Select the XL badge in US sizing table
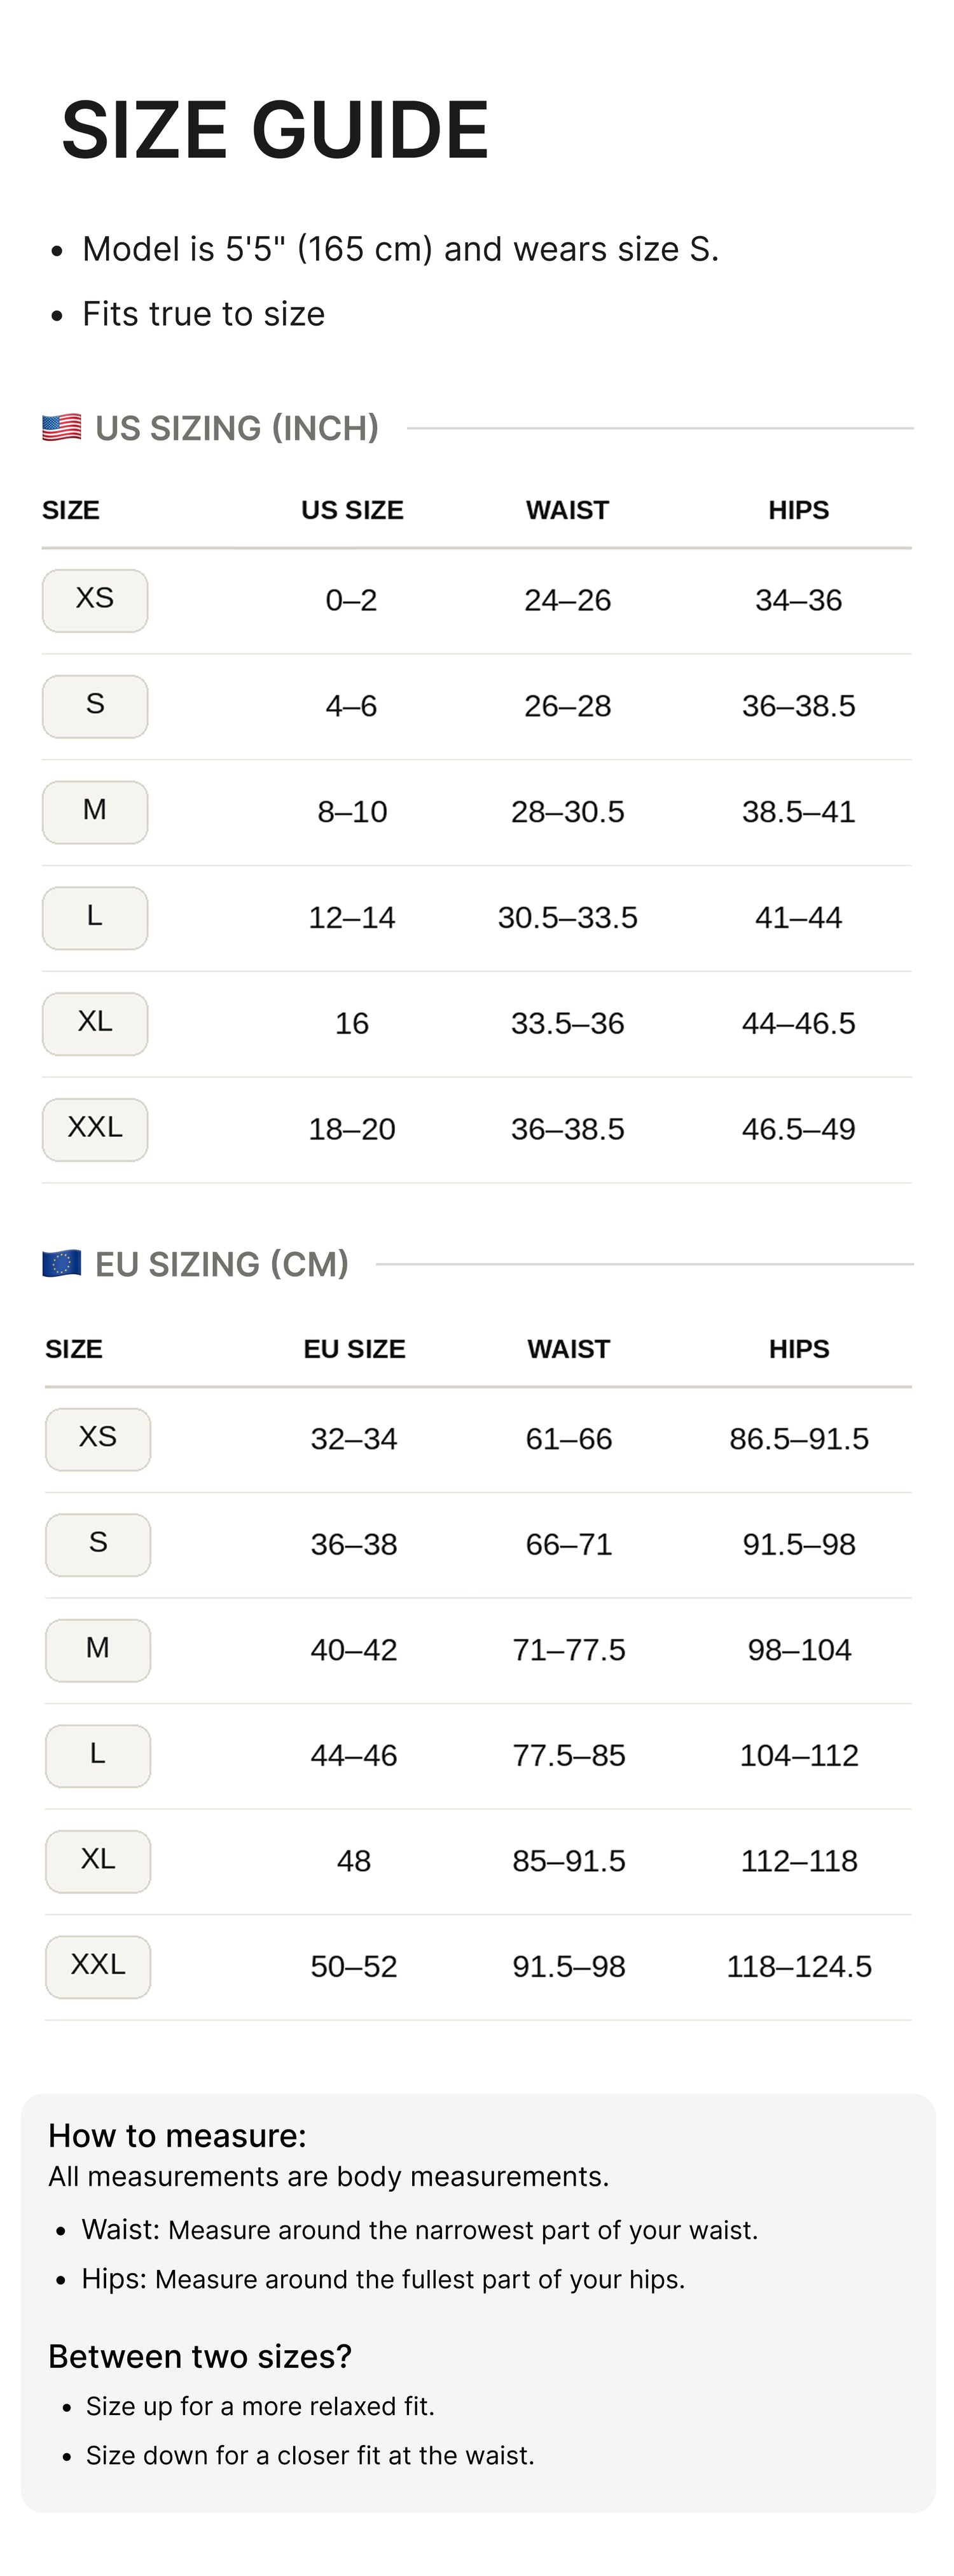The height and width of the screenshot is (2576, 954). [95, 1023]
